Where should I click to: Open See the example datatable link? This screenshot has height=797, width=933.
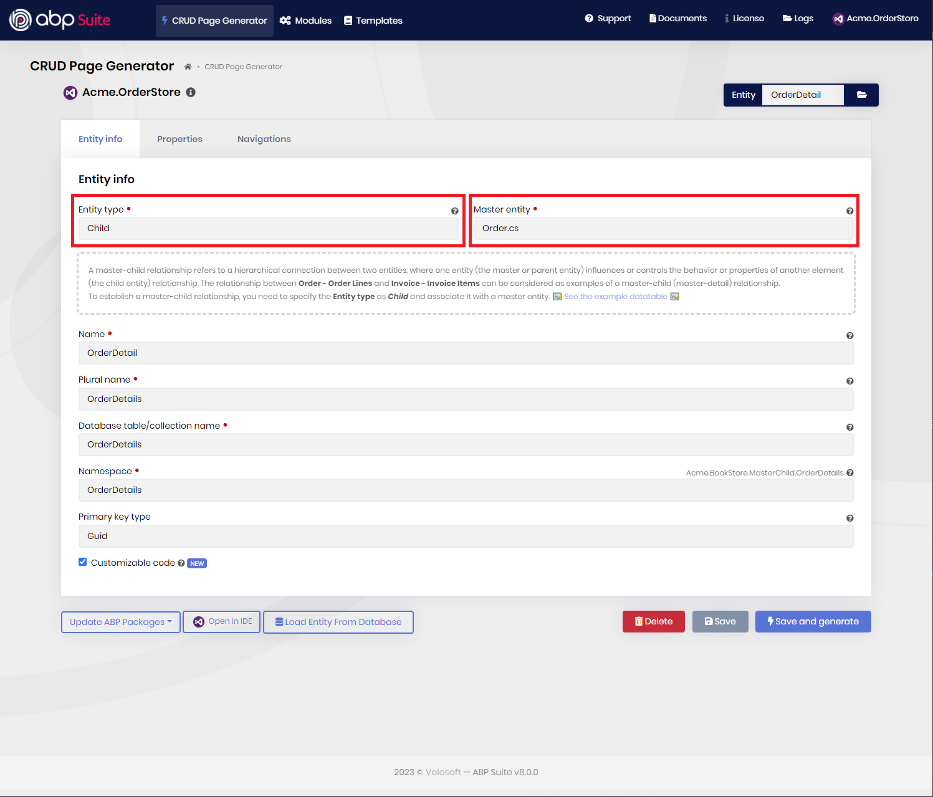[x=616, y=297]
